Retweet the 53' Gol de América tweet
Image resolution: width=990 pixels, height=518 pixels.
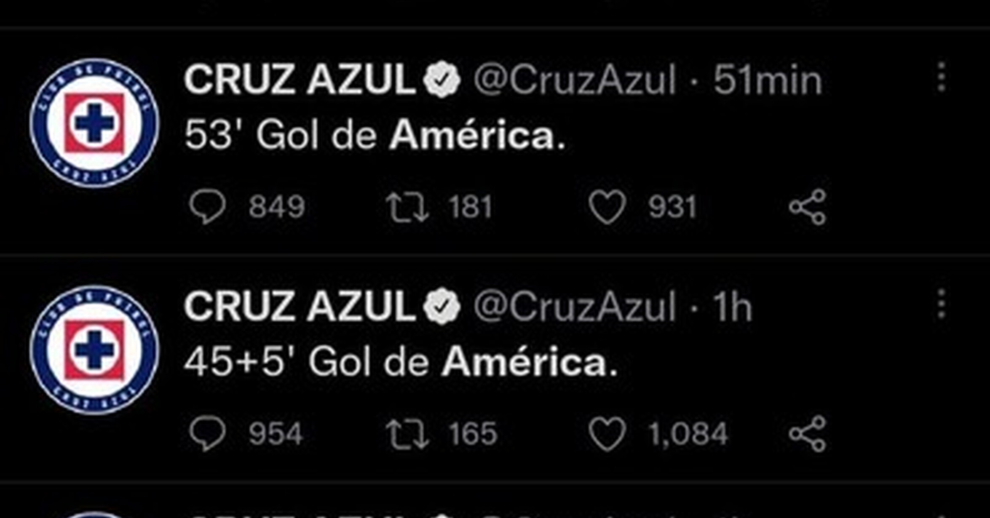point(407,207)
